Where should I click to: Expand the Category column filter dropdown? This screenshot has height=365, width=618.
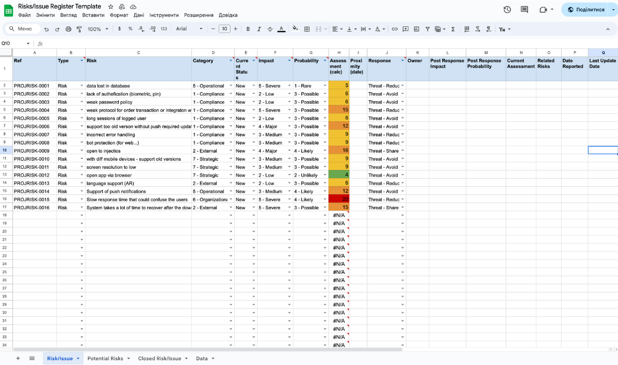coord(231,61)
